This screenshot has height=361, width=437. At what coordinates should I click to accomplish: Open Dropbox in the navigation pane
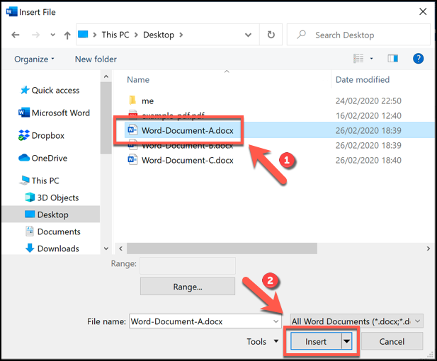[x=47, y=135]
